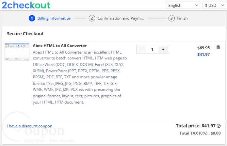
Task: Click step number 1 circle
Action: pyautogui.click(x=32, y=18)
